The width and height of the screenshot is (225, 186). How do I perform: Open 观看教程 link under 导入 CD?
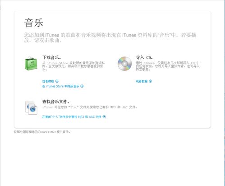pos(142,81)
